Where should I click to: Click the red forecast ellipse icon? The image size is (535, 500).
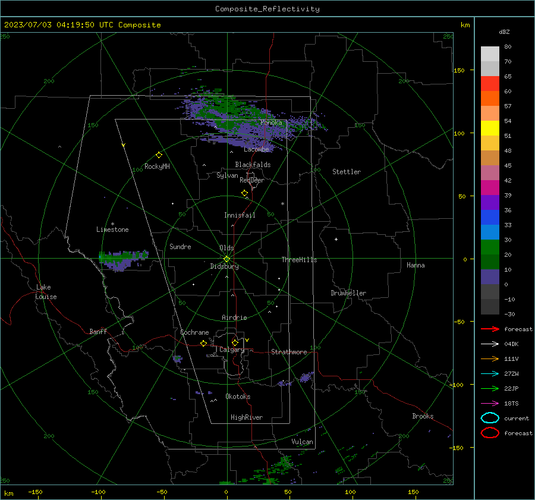(x=490, y=433)
